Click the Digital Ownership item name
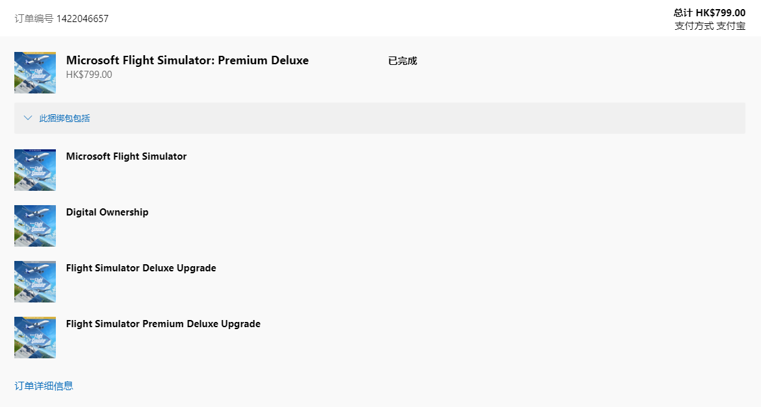The height and width of the screenshot is (407, 761). coord(107,212)
